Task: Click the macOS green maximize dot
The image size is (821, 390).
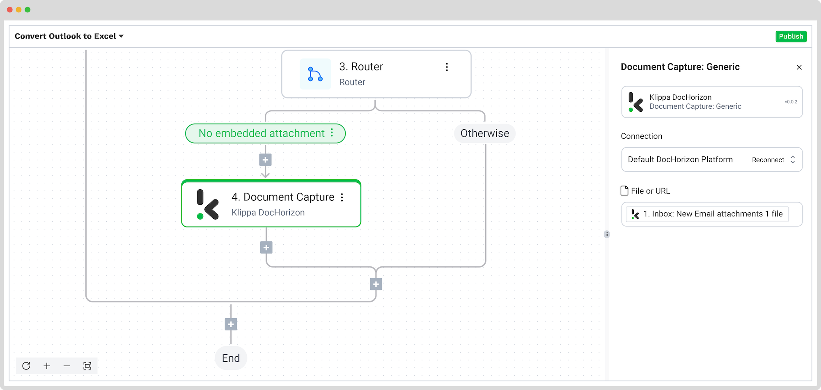Action: pos(28,9)
